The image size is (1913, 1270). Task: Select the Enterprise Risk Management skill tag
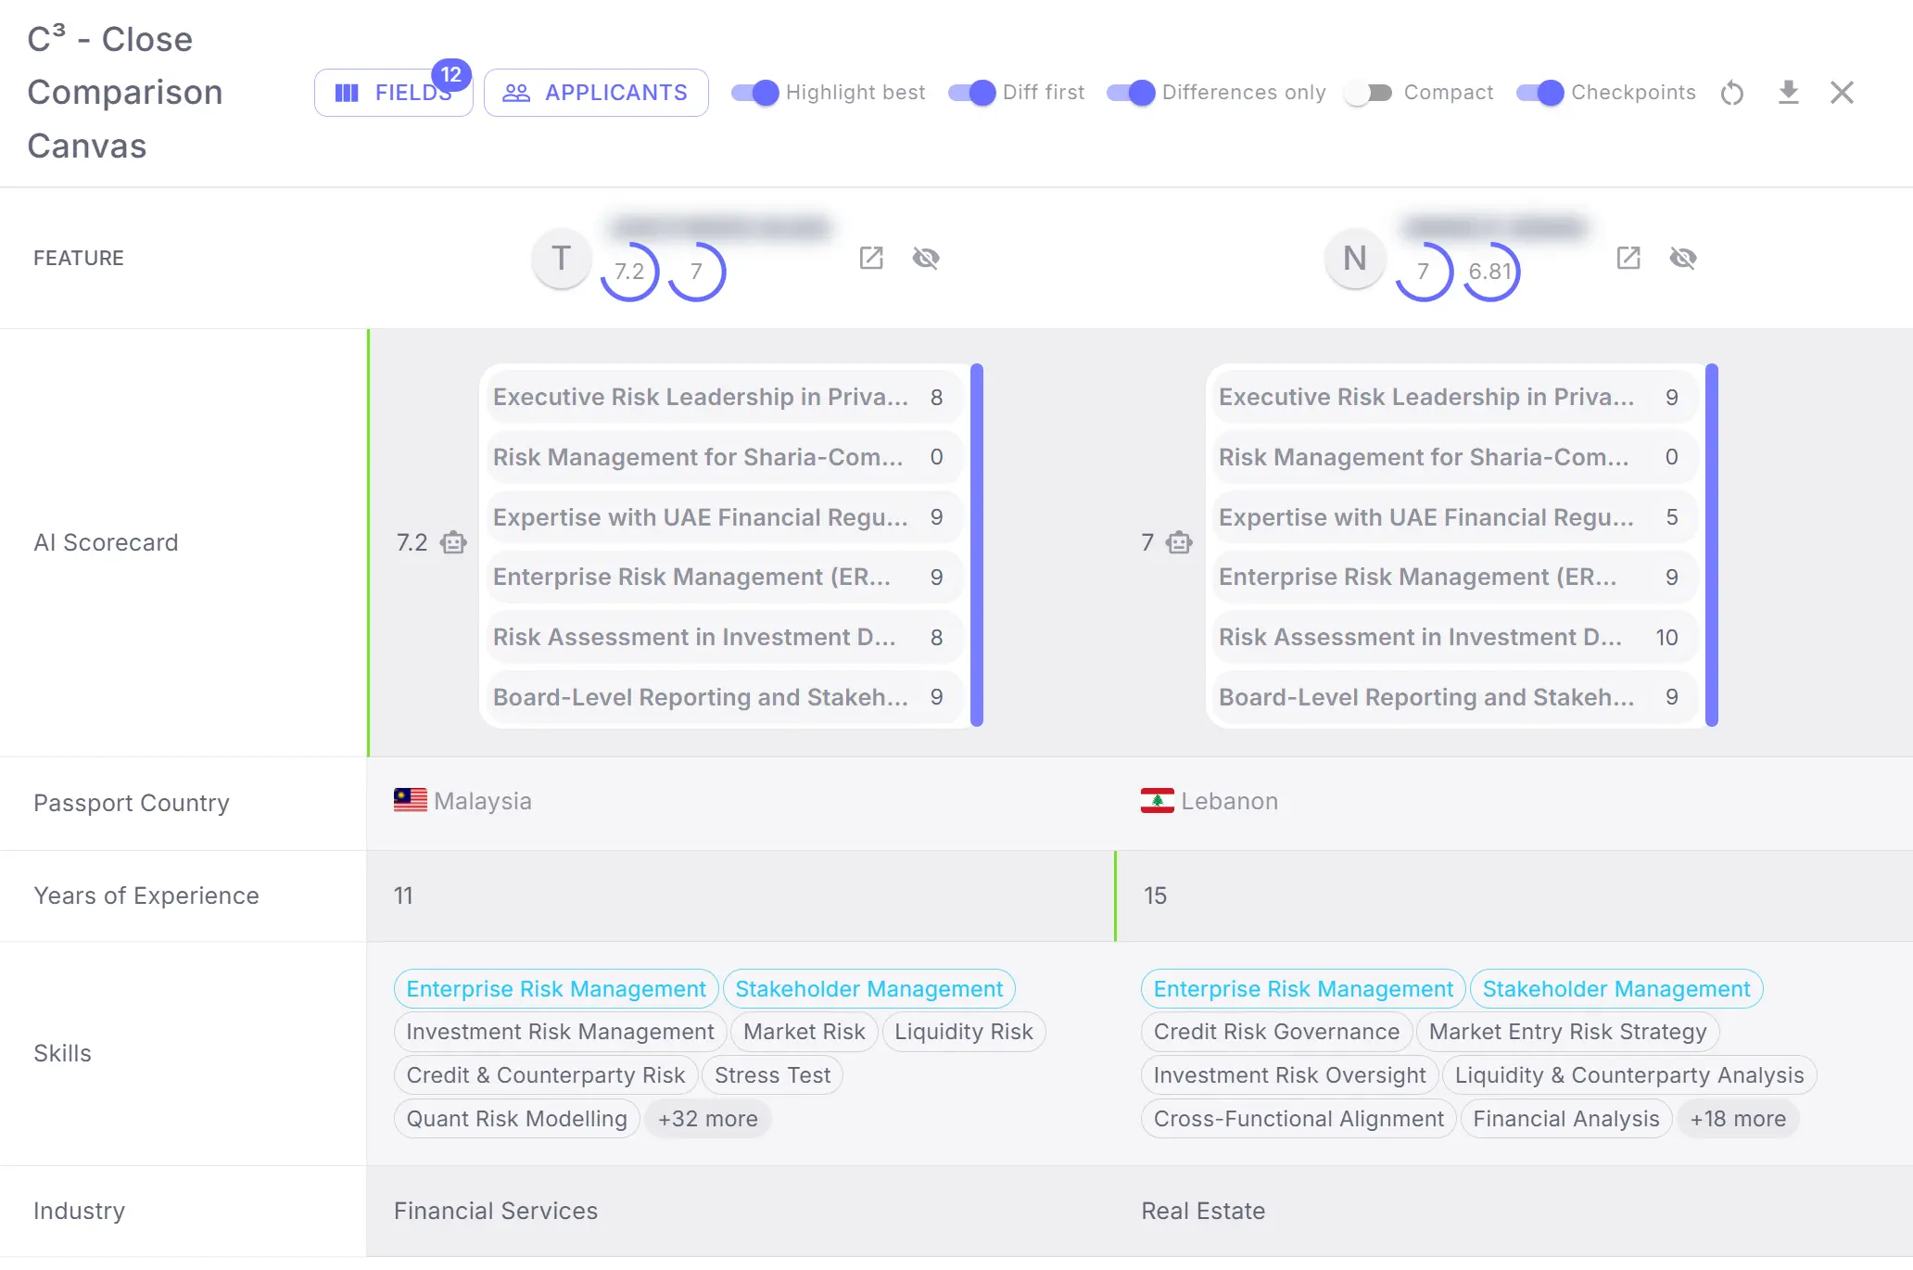555,988
